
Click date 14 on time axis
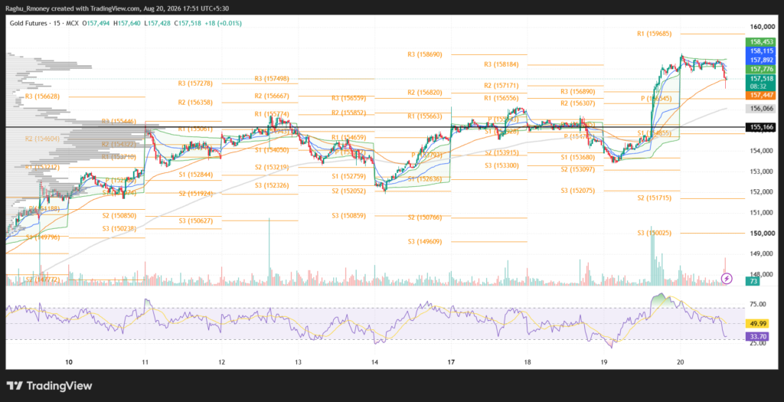coord(374,361)
